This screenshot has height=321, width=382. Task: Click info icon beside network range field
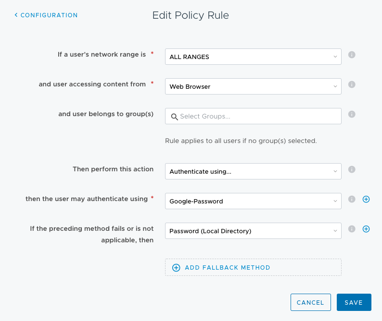352,55
